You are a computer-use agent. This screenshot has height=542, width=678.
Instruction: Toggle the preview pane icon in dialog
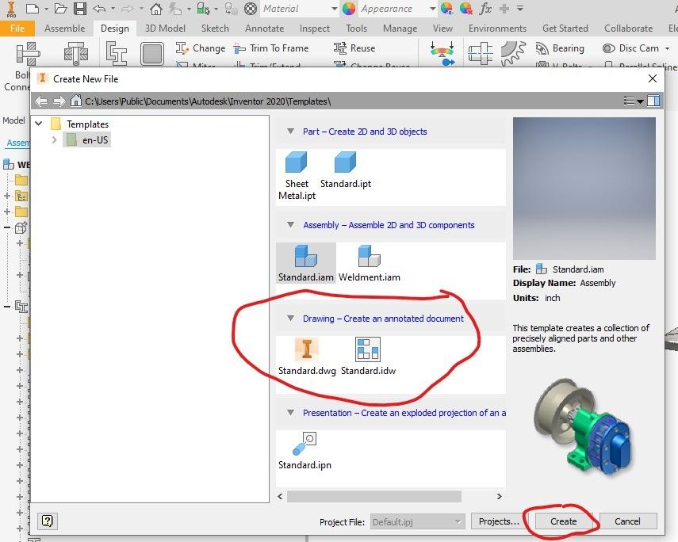tap(653, 101)
